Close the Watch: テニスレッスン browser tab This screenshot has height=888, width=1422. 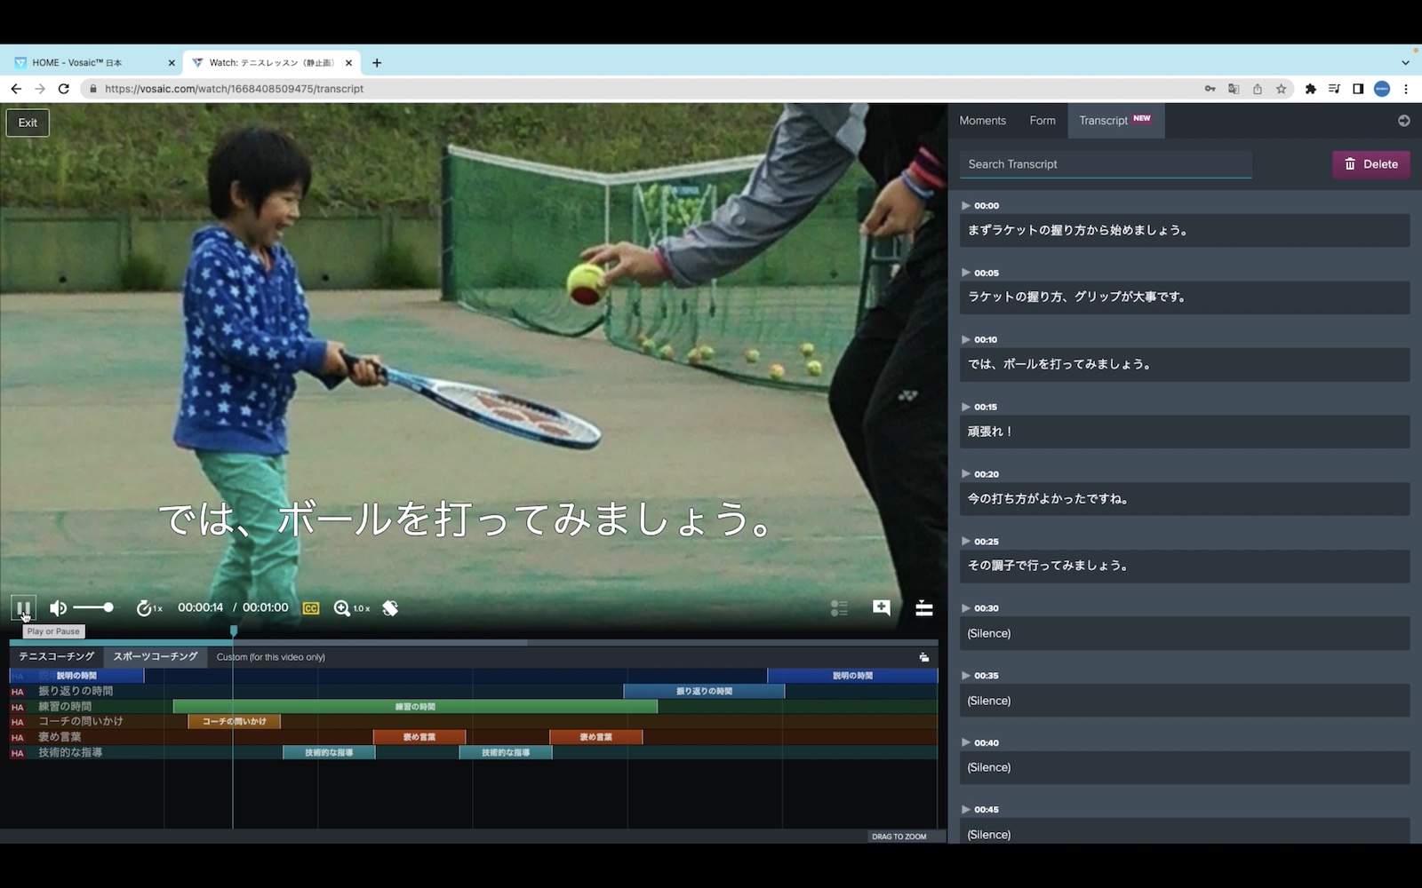point(348,63)
